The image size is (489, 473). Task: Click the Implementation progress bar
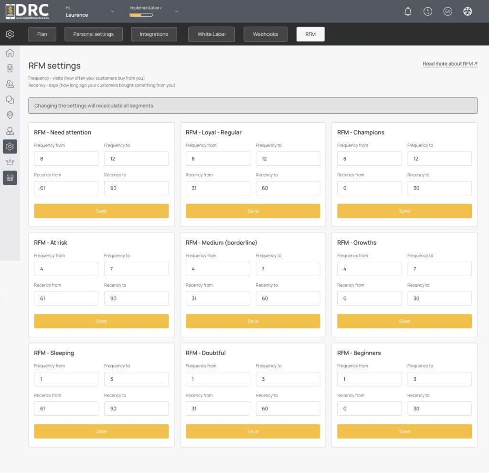click(x=141, y=15)
